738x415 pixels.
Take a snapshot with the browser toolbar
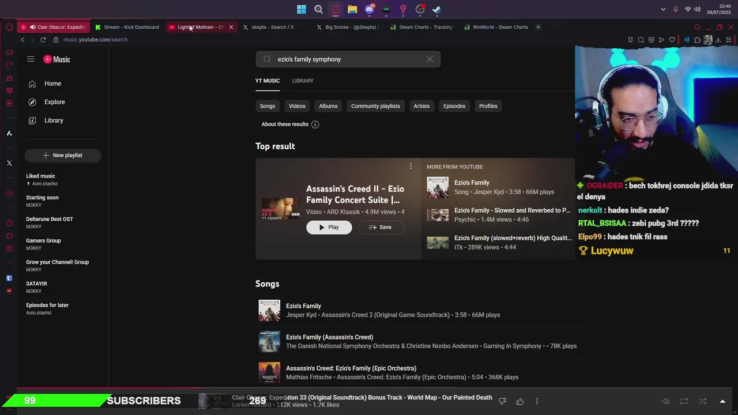click(641, 40)
